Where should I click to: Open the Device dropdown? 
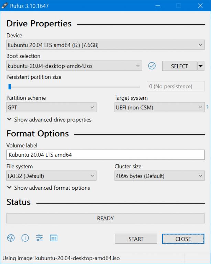(x=105, y=45)
